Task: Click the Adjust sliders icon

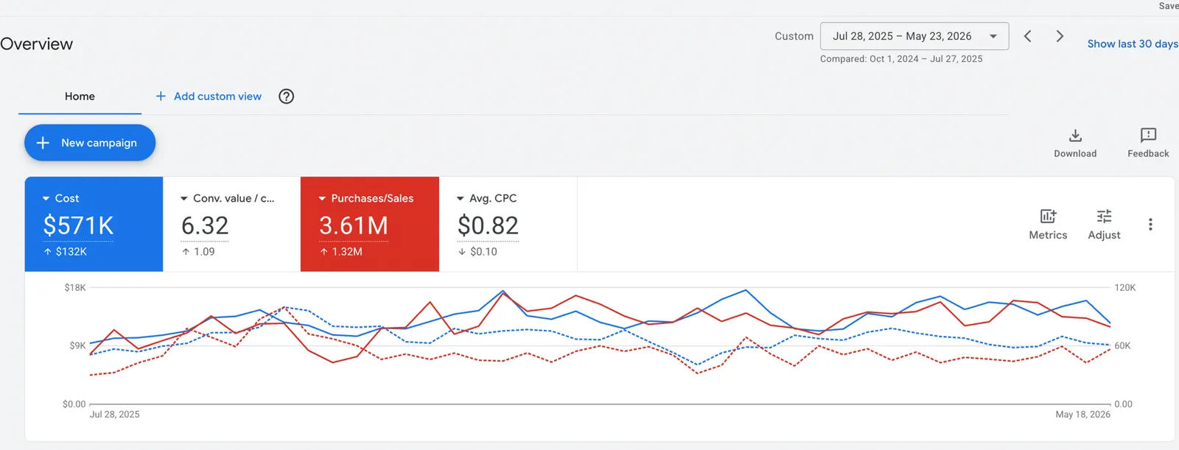Action: (1104, 216)
